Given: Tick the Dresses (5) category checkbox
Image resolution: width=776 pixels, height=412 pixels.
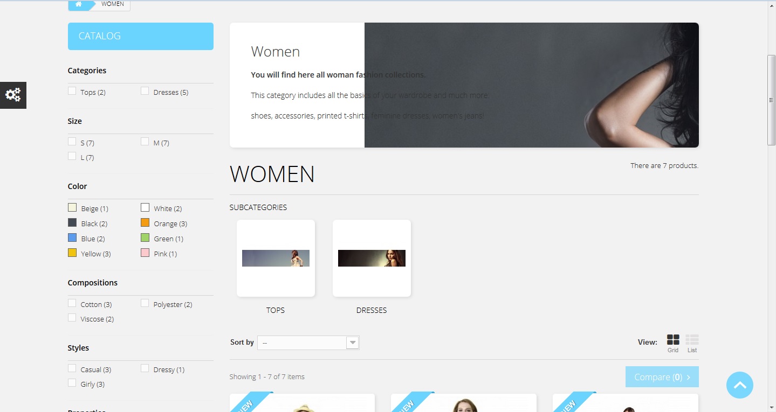Looking at the screenshot, I should point(145,91).
